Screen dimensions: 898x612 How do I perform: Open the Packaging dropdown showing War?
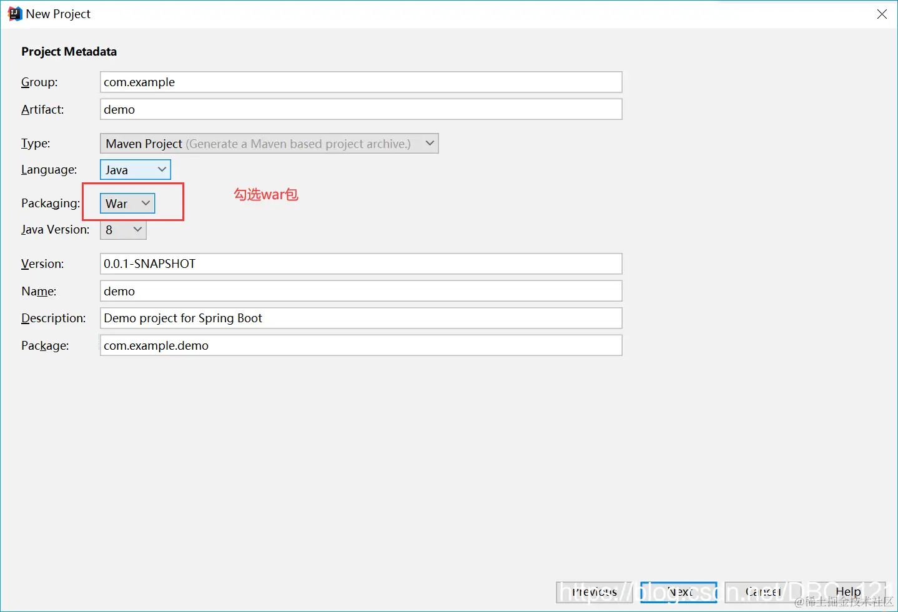(127, 204)
